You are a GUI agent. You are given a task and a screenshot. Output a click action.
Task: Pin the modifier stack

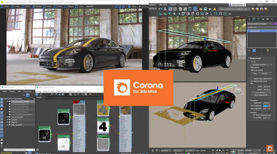249,50
